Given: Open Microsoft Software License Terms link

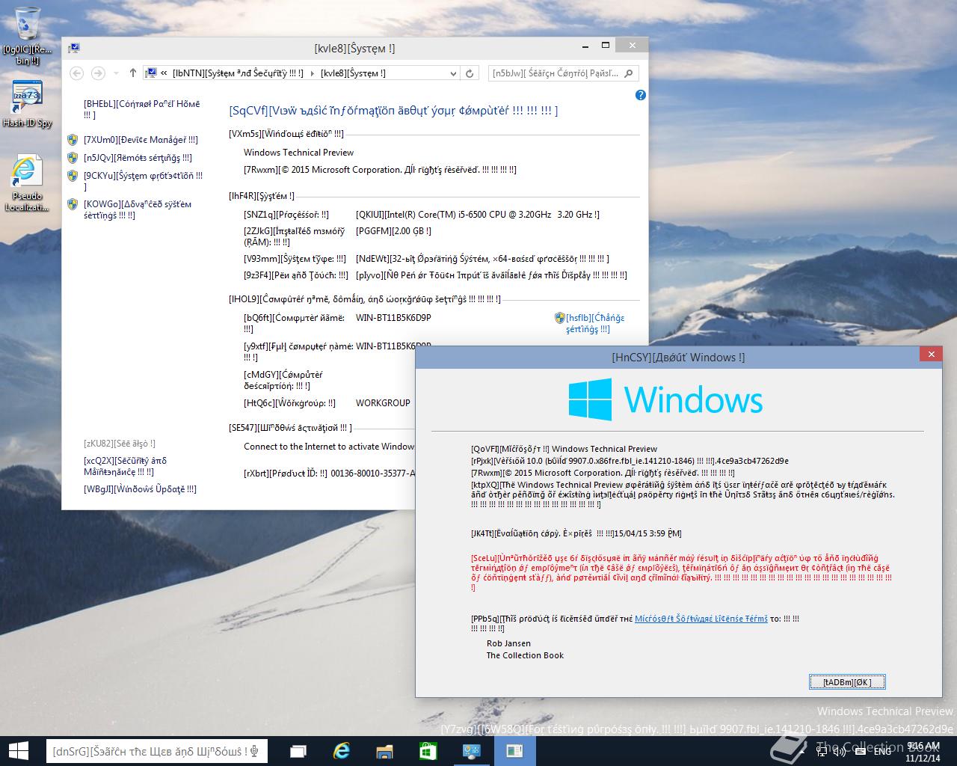Looking at the screenshot, I should 701,619.
